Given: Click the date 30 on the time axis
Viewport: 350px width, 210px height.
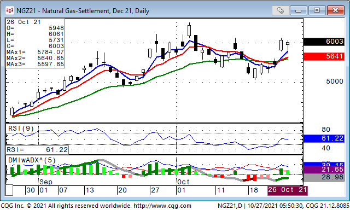Looking at the screenshot, I should (31, 190).
